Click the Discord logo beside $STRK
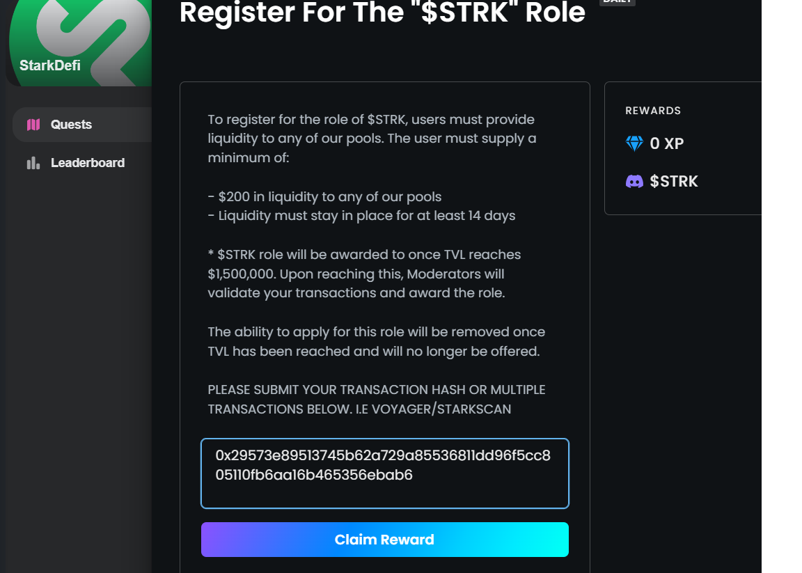Image resolution: width=802 pixels, height=573 pixels. tap(634, 181)
